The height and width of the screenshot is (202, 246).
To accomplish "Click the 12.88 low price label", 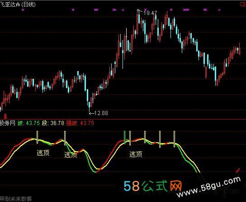I will click(101, 113).
